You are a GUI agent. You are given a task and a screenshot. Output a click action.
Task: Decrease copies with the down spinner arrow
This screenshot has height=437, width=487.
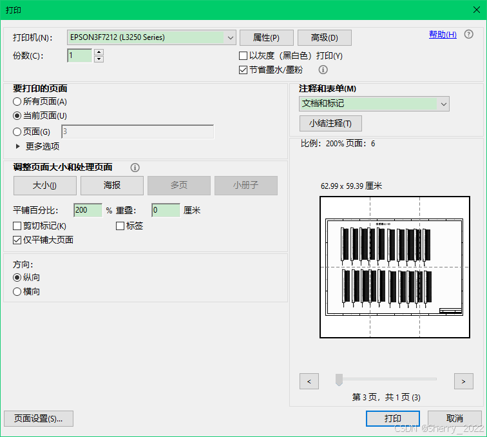point(99,59)
